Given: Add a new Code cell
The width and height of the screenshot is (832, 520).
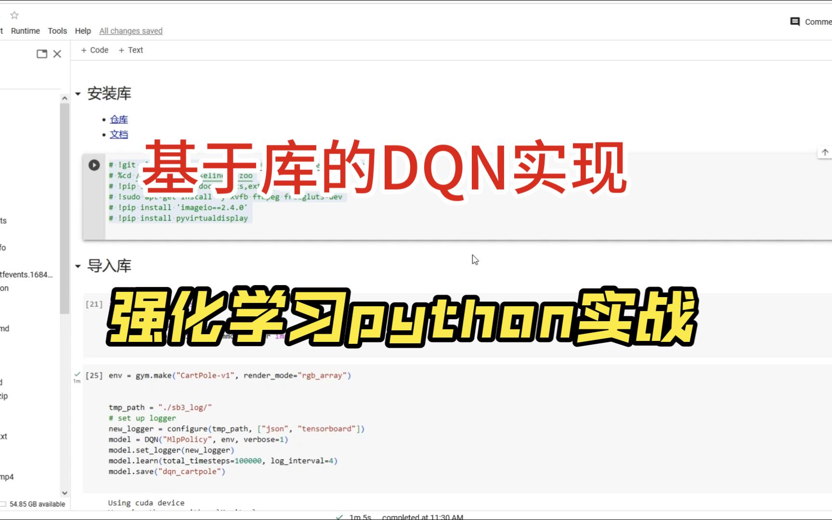Looking at the screenshot, I should [95, 50].
